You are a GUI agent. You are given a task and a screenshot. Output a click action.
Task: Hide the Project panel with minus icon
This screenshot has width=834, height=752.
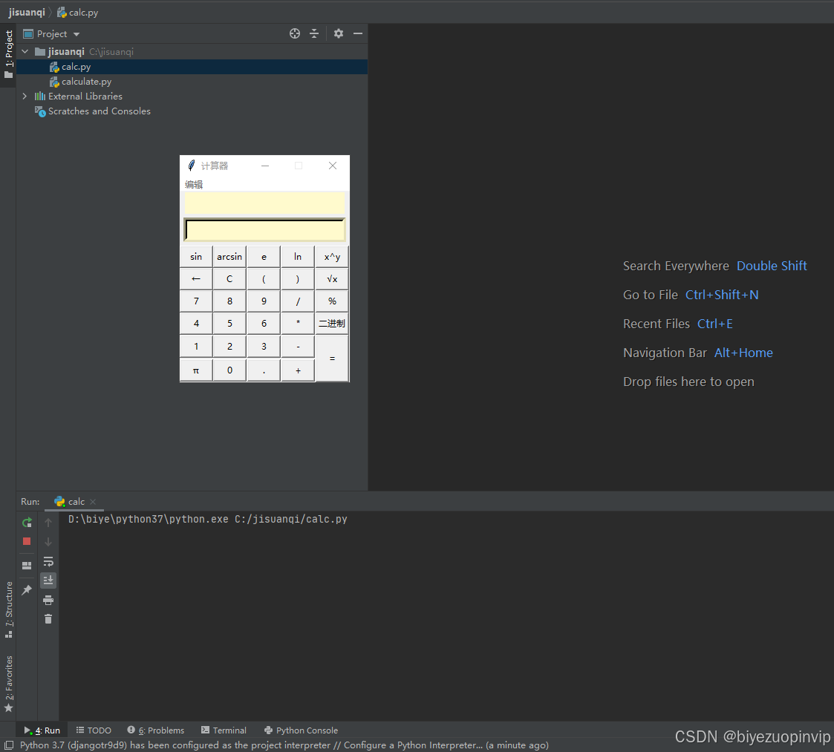(358, 33)
